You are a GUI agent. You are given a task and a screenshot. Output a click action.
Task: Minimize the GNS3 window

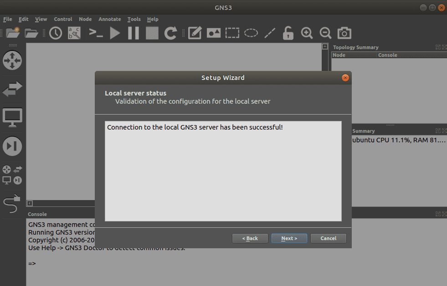[x=423, y=8]
